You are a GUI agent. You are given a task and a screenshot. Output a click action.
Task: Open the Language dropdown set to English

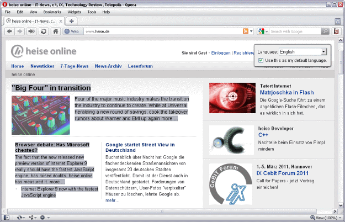(304, 51)
